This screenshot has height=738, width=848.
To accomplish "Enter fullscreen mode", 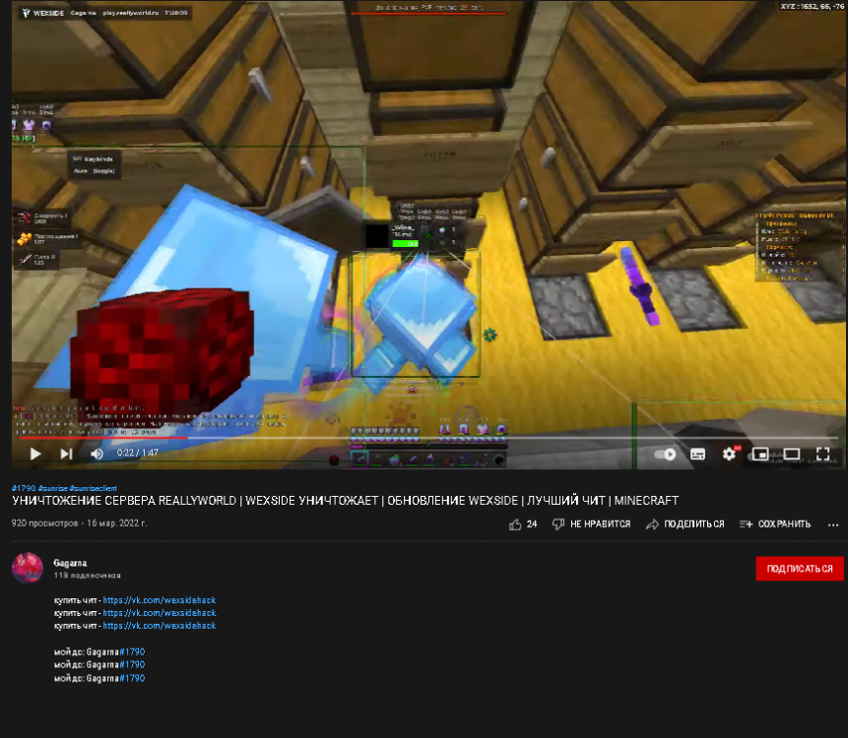I will coord(823,454).
